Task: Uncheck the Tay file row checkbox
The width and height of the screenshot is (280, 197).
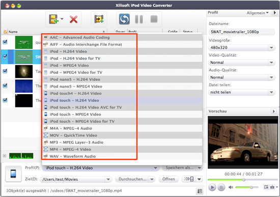Action: pyautogui.click(x=5, y=71)
